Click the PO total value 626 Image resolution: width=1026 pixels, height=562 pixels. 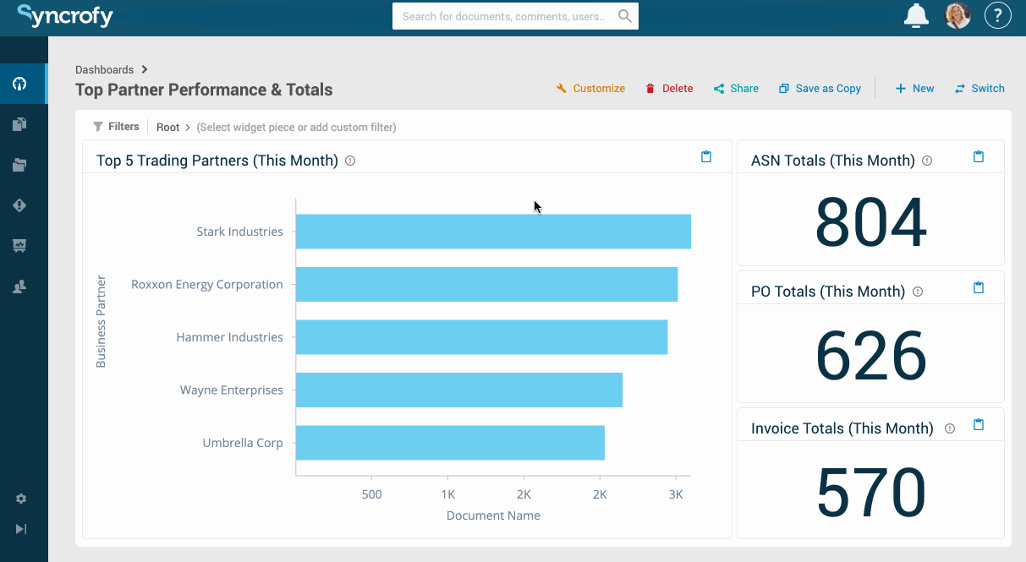(x=870, y=355)
